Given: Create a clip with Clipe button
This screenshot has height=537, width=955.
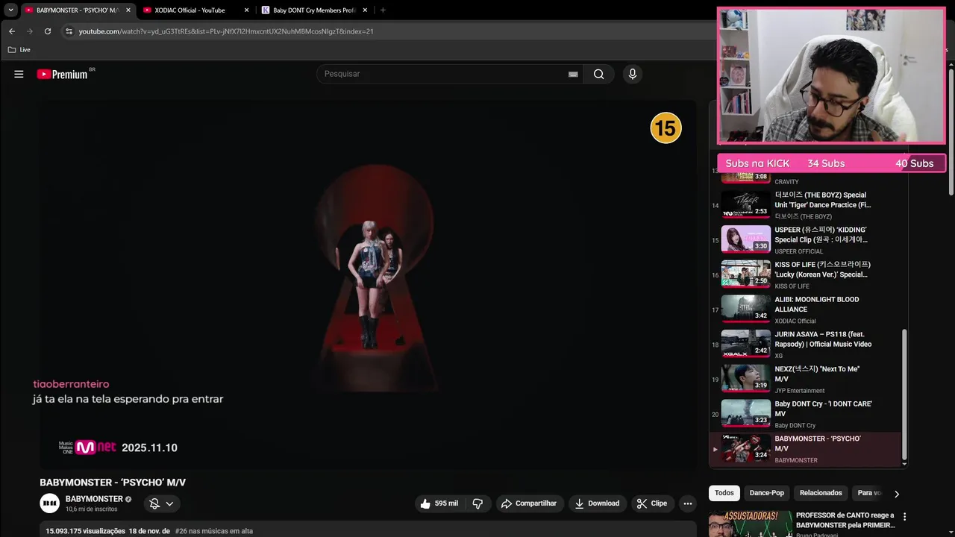Looking at the screenshot, I should (652, 503).
